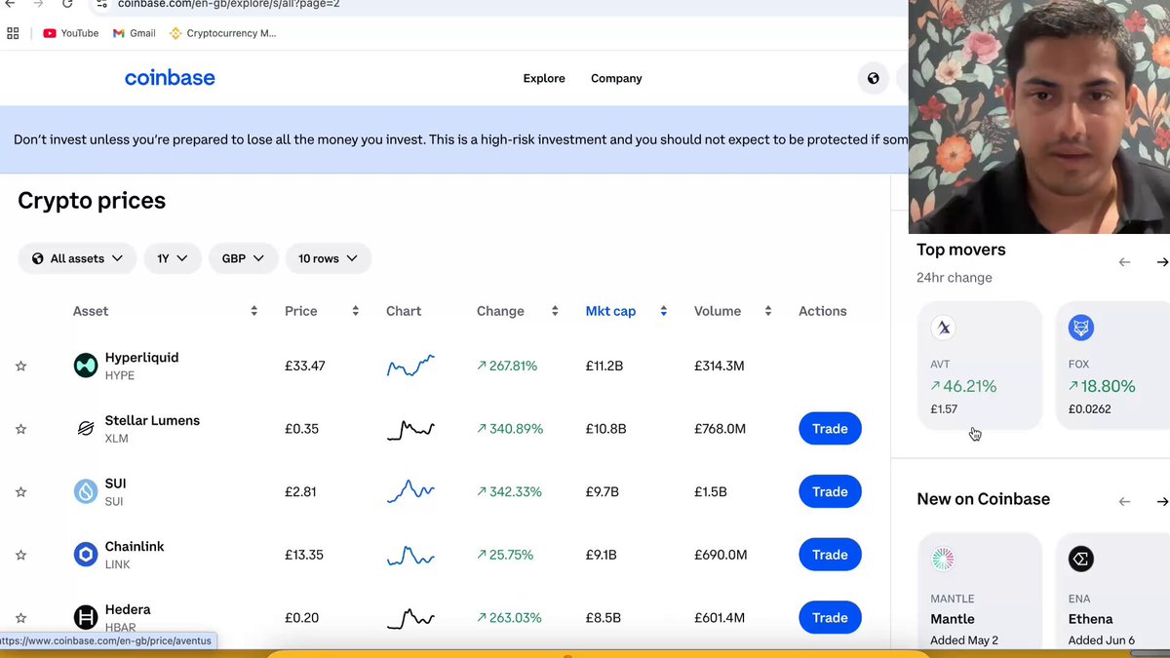The height and width of the screenshot is (658, 1170).
Task: Click the AVT token icon
Action: [x=943, y=328]
